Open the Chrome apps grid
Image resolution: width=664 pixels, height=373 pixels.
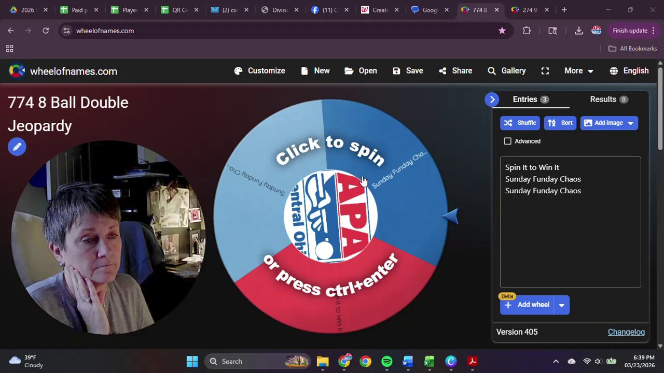(9, 49)
